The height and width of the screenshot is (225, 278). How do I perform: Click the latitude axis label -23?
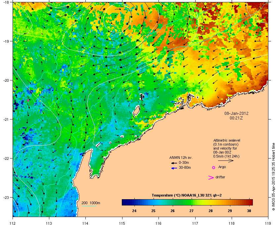pos(6,197)
